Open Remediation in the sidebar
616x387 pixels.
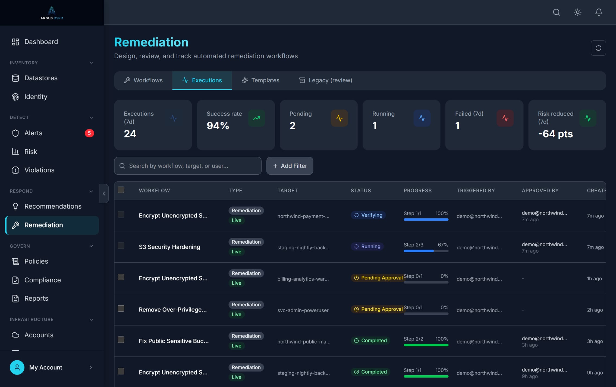pyautogui.click(x=52, y=225)
